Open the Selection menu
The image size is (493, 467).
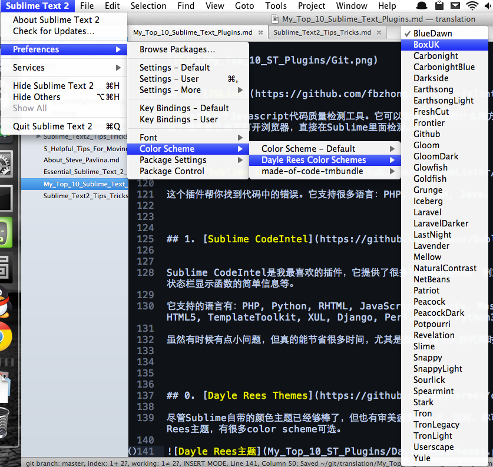(148, 6)
